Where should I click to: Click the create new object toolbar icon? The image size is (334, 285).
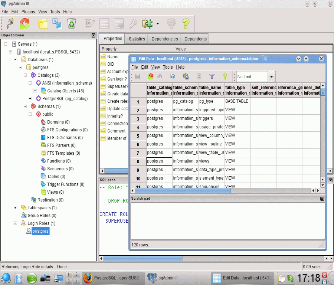tap(58, 24)
